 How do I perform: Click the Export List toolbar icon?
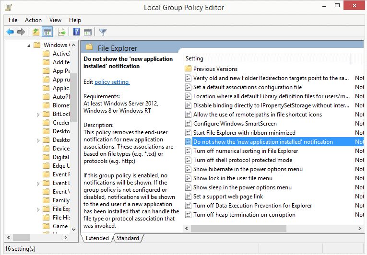pos(61,32)
